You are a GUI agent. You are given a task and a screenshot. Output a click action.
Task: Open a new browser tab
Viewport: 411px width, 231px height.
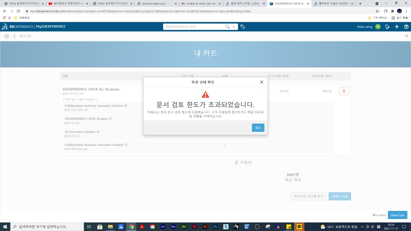360,4
